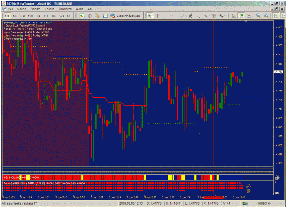Image resolution: width=286 pixels, height=207 pixels.
Task: Select the trendline drawing tool
Action: point(183,16)
